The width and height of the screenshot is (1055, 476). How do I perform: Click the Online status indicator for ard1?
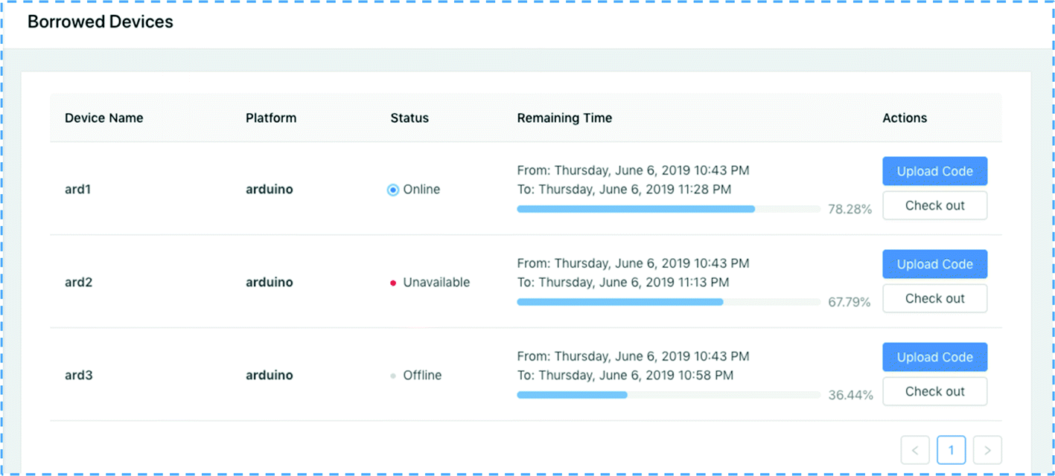(393, 190)
